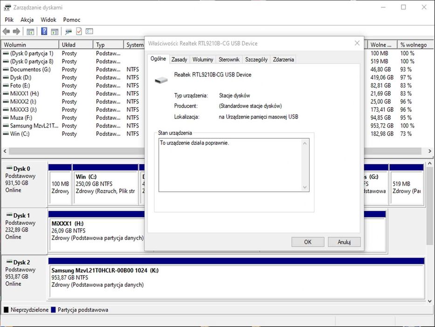Click the checkmark document toolbar icon
The image size is (435, 327).
[79, 31]
